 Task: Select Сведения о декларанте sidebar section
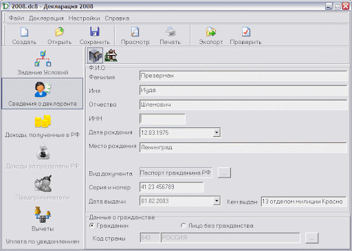[x=43, y=94]
